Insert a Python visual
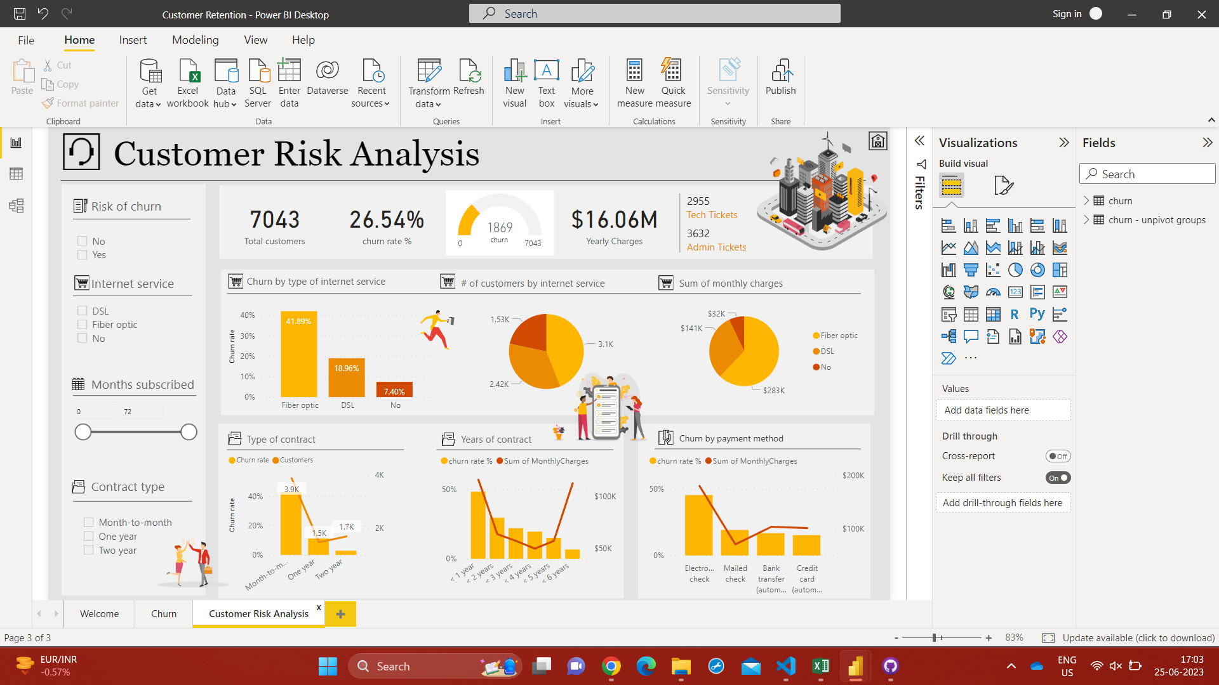This screenshot has width=1219, height=685. [1037, 313]
